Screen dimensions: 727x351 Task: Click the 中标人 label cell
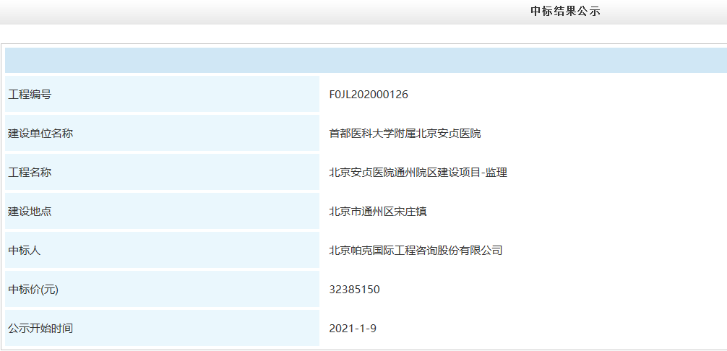click(x=163, y=251)
